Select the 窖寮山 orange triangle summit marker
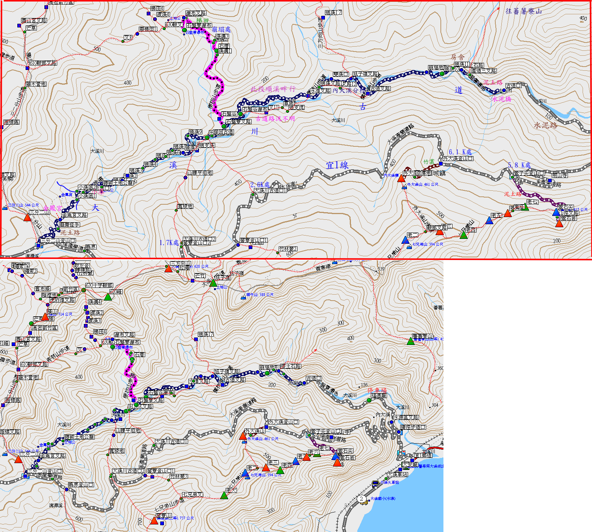The width and height of the screenshot is (592, 532). (154, 521)
